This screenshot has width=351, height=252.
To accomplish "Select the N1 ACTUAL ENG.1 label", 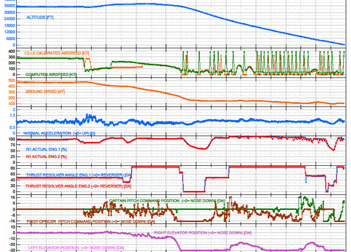I will pyautogui.click(x=46, y=150).
